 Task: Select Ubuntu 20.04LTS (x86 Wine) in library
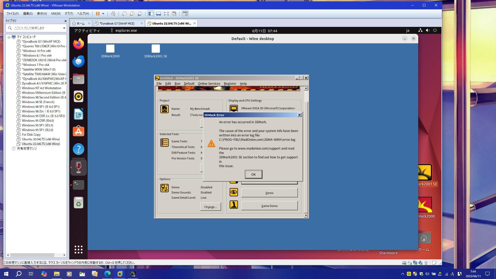[x=41, y=139]
